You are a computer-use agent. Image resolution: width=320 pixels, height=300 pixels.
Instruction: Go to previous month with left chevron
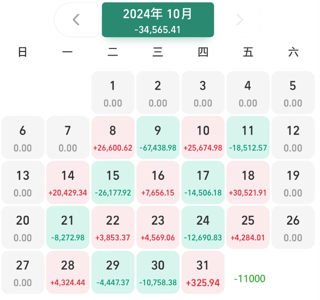(76, 20)
